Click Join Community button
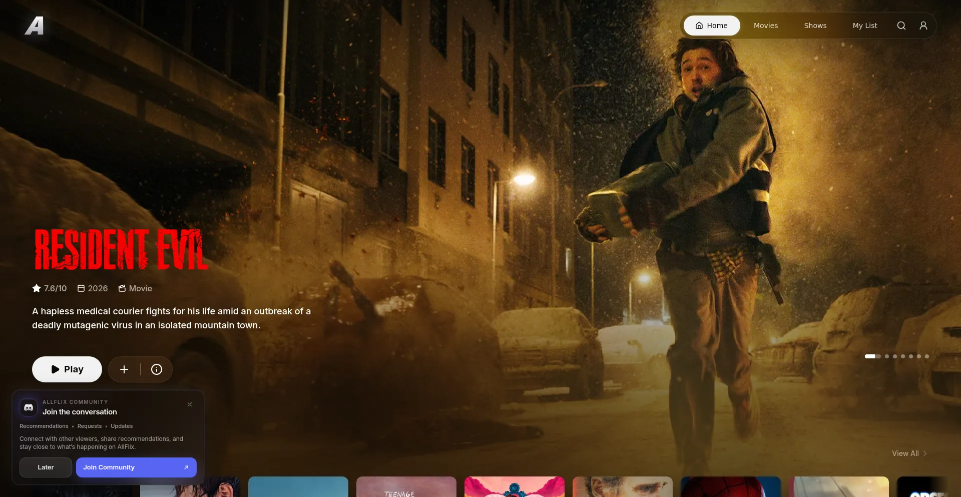Viewport: 961px width, 497px height. (136, 467)
